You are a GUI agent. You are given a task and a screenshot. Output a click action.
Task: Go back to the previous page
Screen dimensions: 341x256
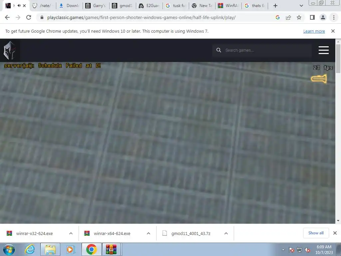[7, 17]
